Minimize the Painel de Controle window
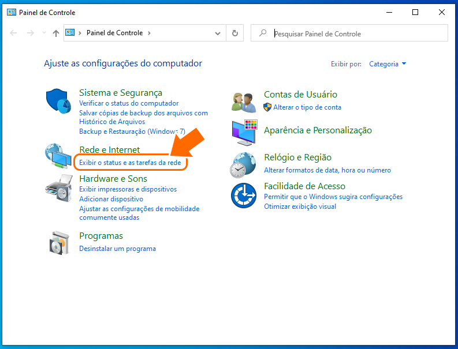 tap(389, 12)
